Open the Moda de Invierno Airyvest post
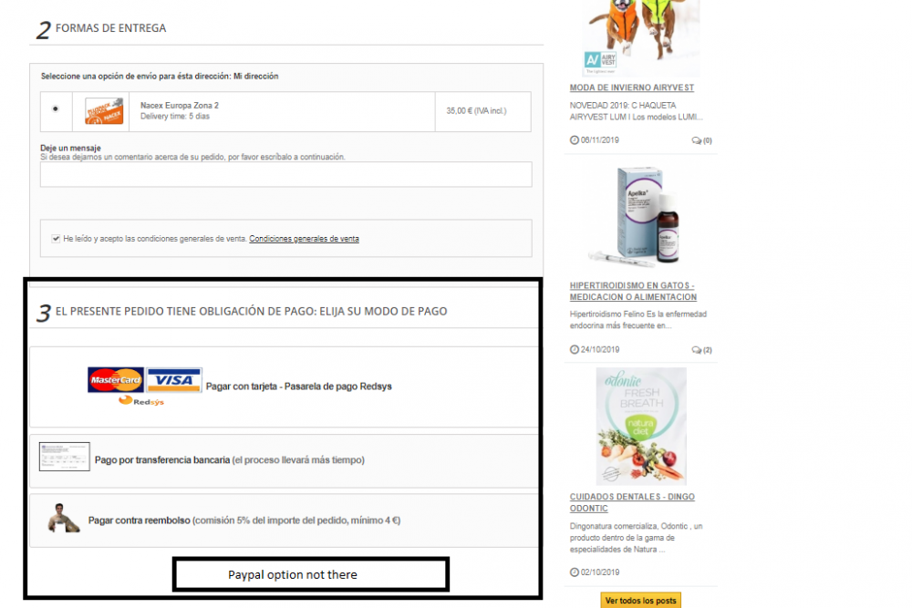The height and width of the screenshot is (608, 912). pos(632,88)
